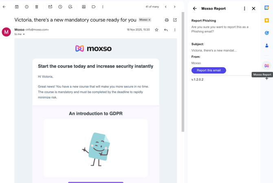Mark the email as unread
The height and width of the screenshot is (183, 273).
[x=50, y=7]
